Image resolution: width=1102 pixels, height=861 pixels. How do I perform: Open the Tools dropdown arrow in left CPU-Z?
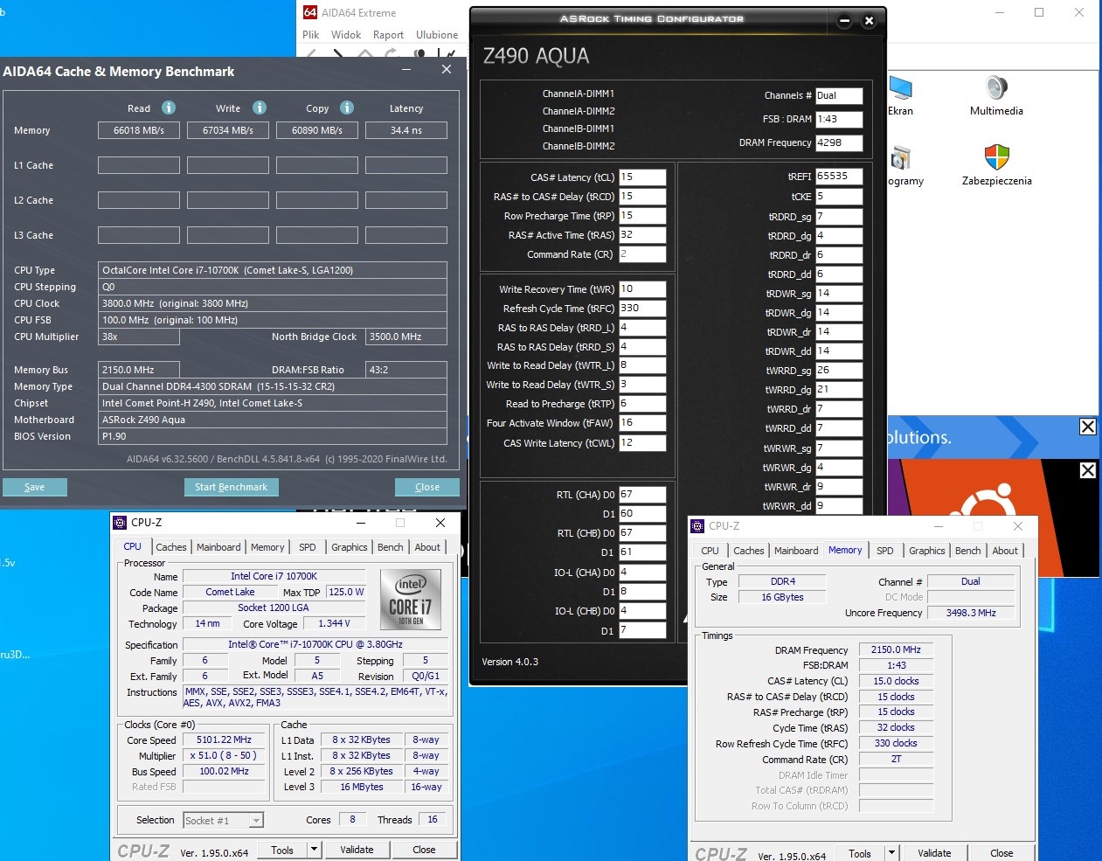pyautogui.click(x=315, y=850)
